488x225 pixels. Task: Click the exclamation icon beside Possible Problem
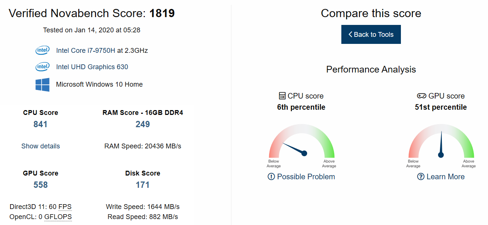point(271,177)
